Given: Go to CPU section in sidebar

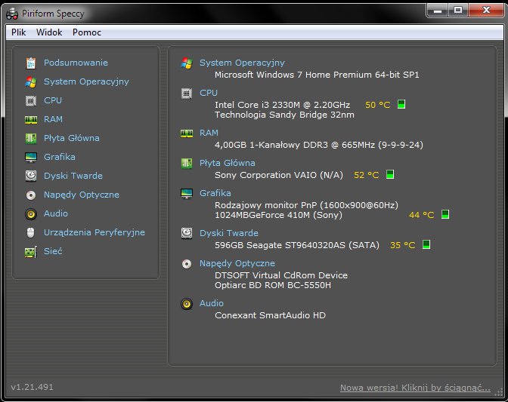Looking at the screenshot, I should 53,100.
